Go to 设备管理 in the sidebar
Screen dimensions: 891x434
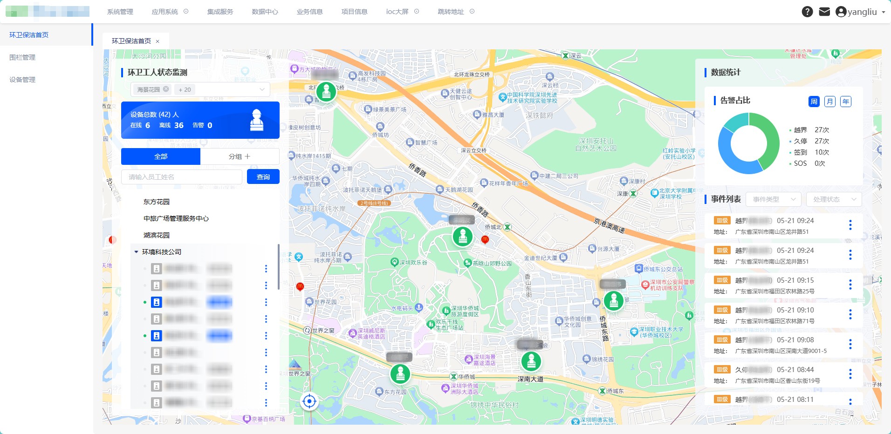[x=22, y=80]
